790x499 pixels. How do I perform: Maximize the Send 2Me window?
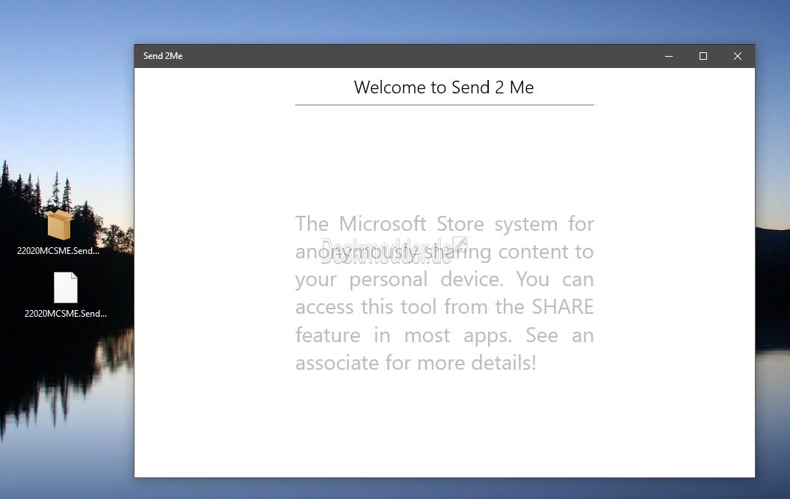(703, 56)
